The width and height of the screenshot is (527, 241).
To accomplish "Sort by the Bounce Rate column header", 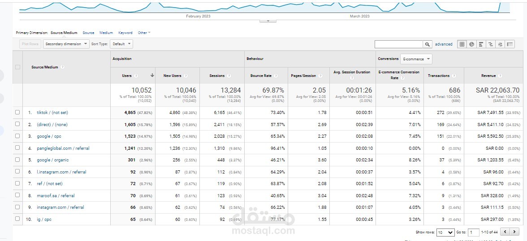I will point(261,76).
